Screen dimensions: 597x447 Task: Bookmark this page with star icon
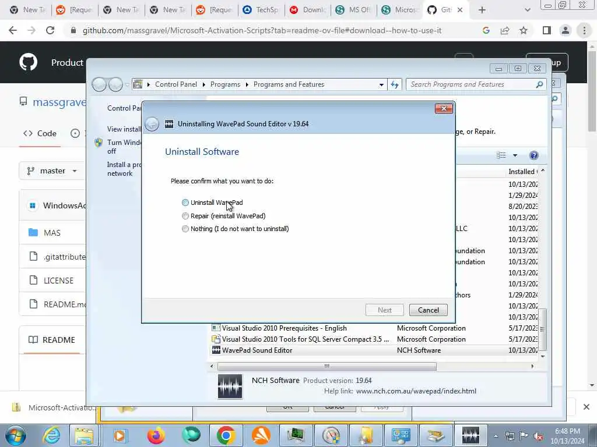(524, 30)
